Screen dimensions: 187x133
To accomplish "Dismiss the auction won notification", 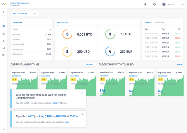I will (82, 93).
